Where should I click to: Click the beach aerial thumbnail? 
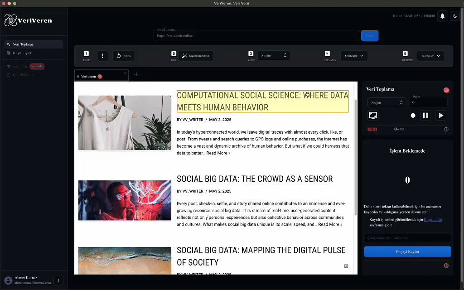point(125,261)
